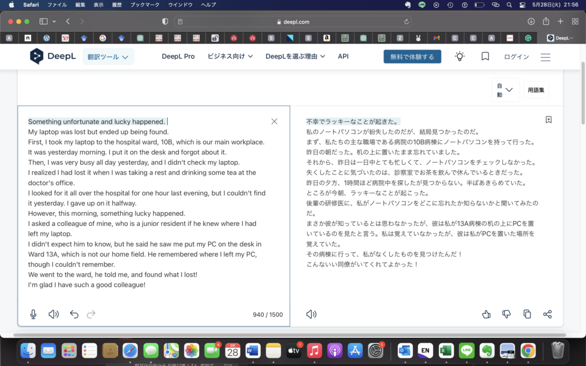Open the DeepLを選ぶ理由 menu
586x366 pixels.
coord(295,56)
